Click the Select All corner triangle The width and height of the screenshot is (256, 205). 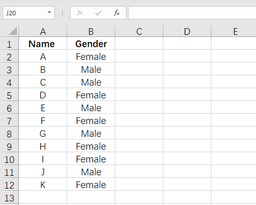coord(13,31)
